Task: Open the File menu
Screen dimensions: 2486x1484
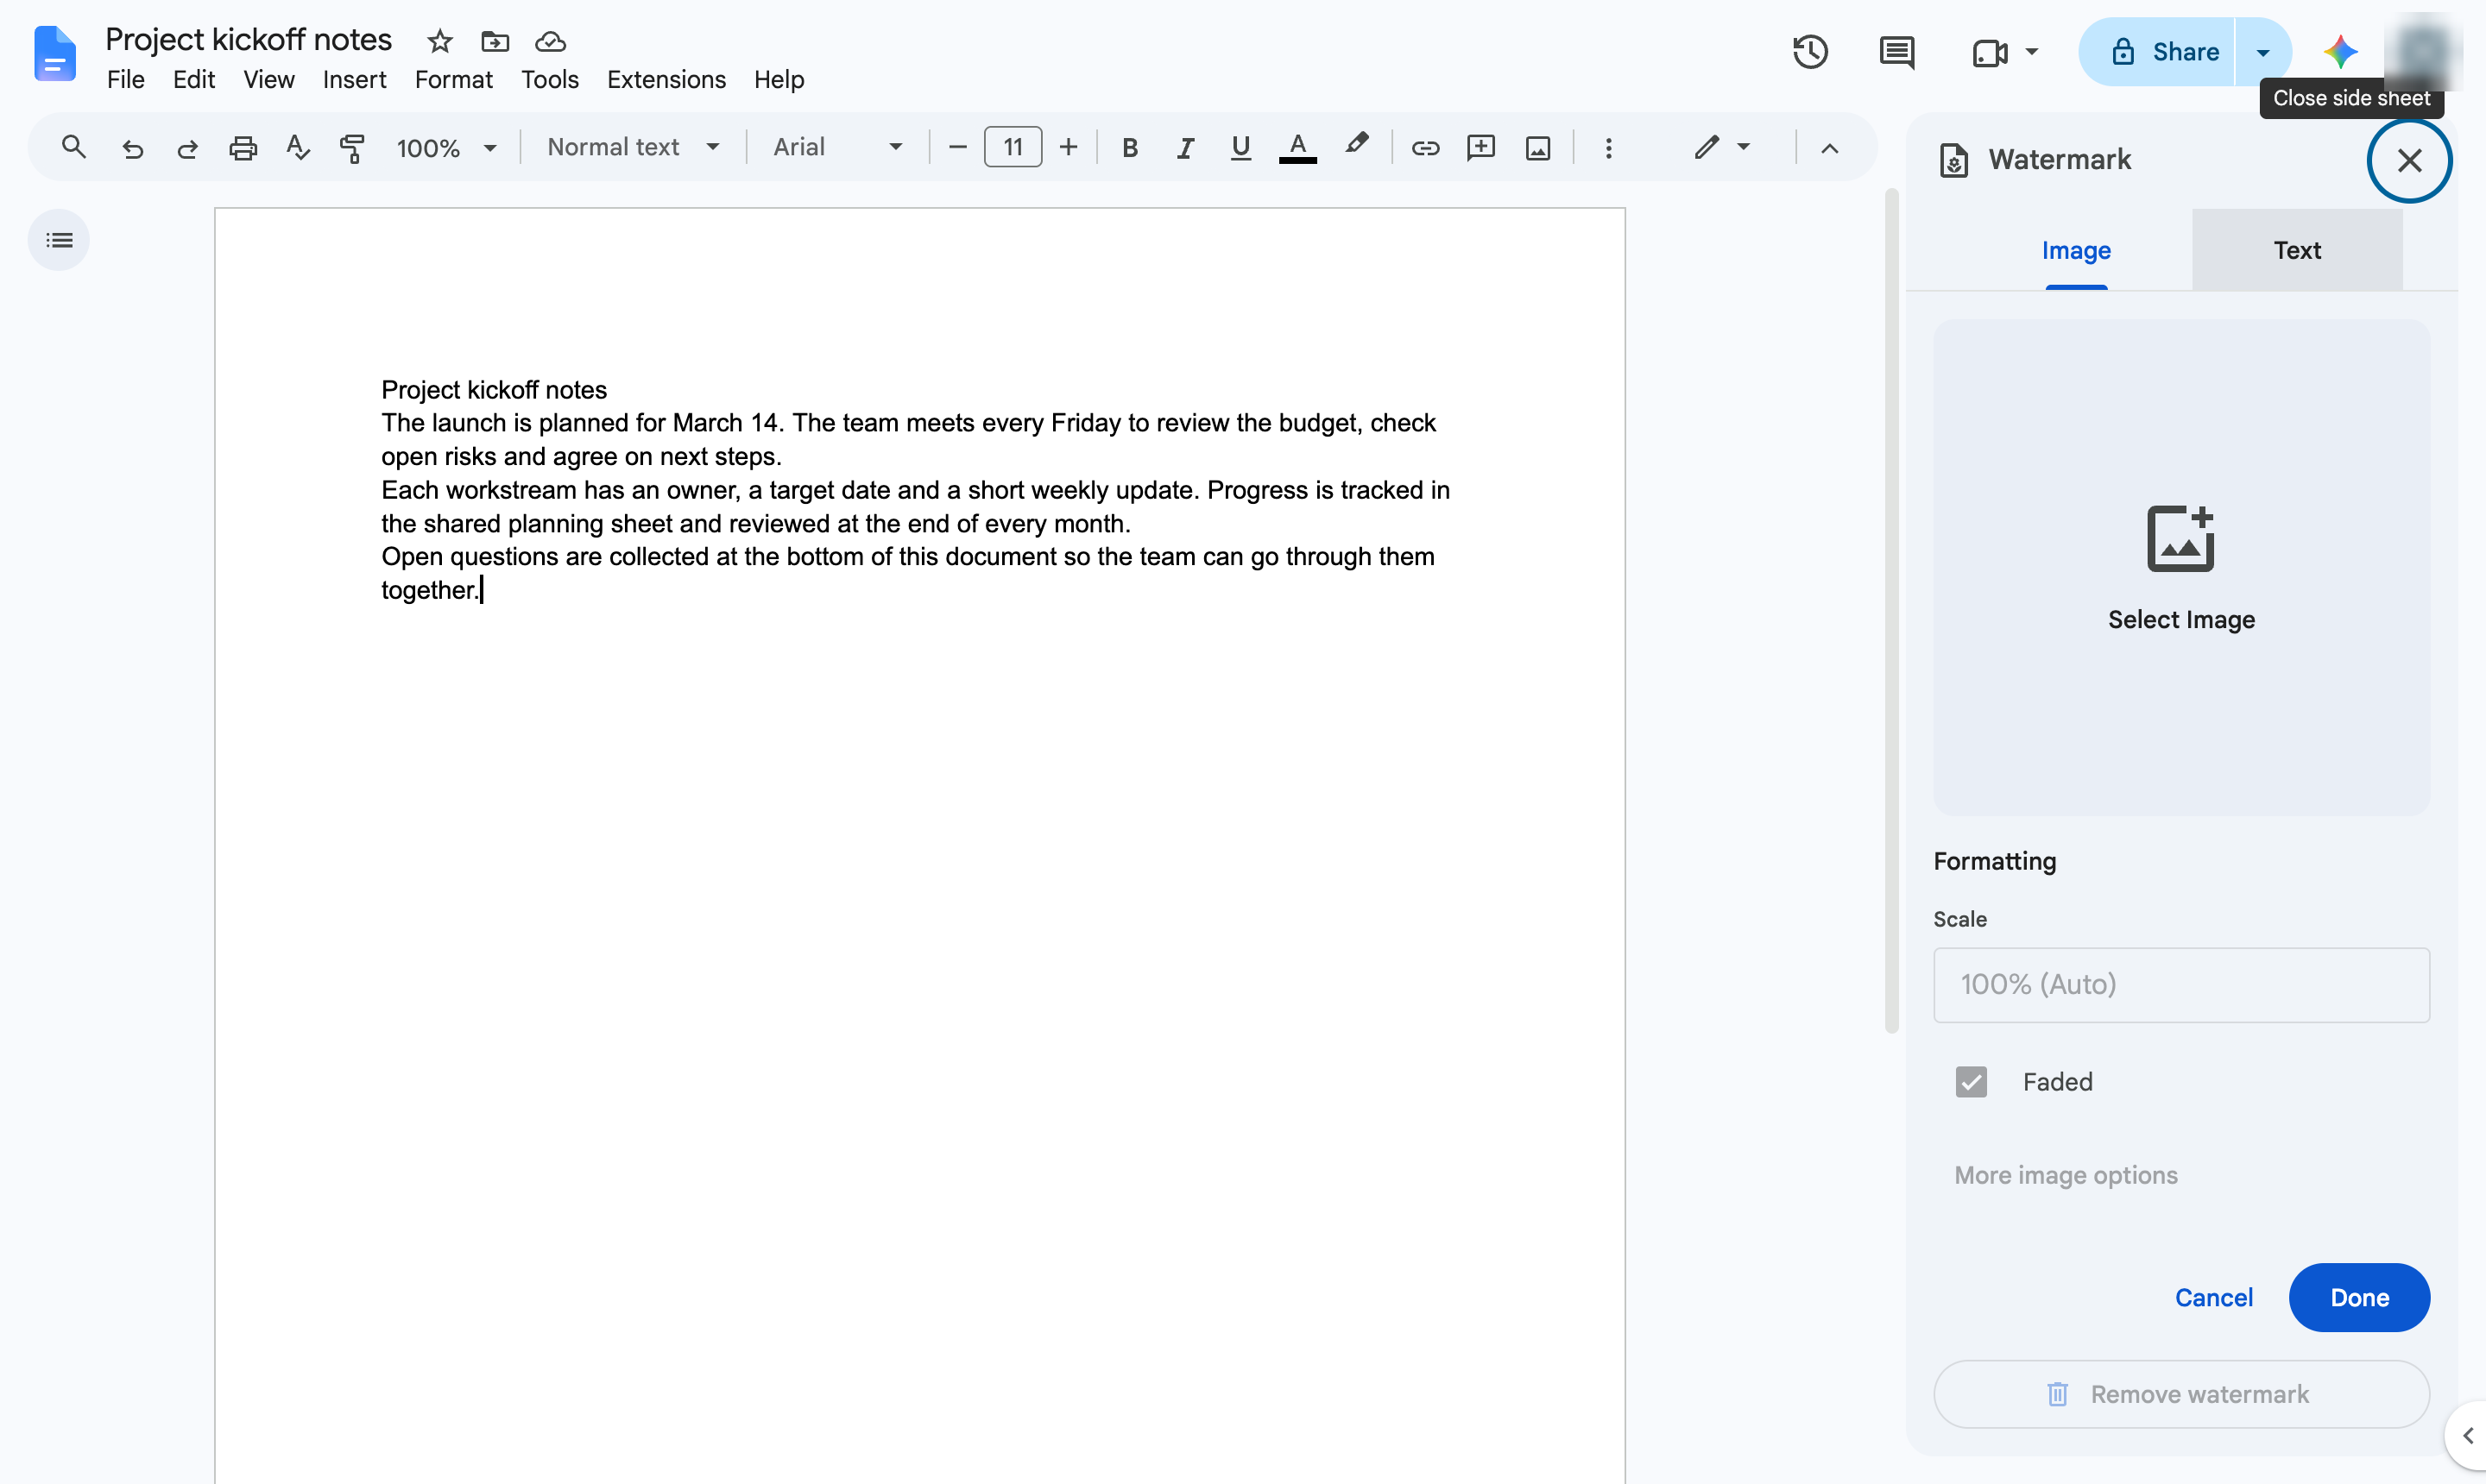Action: 126,79
